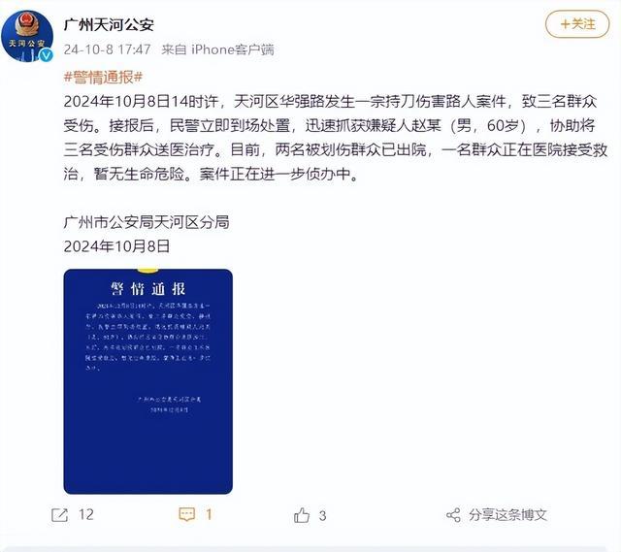Open the 广州天河公安 profile avatar
The height and width of the screenshot is (552, 621).
pyautogui.click(x=27, y=37)
